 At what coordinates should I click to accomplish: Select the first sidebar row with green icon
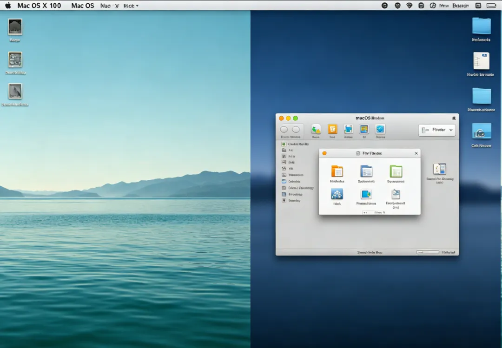[x=295, y=144]
